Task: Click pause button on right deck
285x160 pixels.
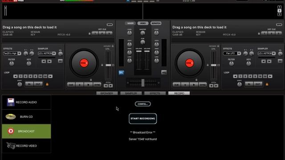Action: pos(185,85)
